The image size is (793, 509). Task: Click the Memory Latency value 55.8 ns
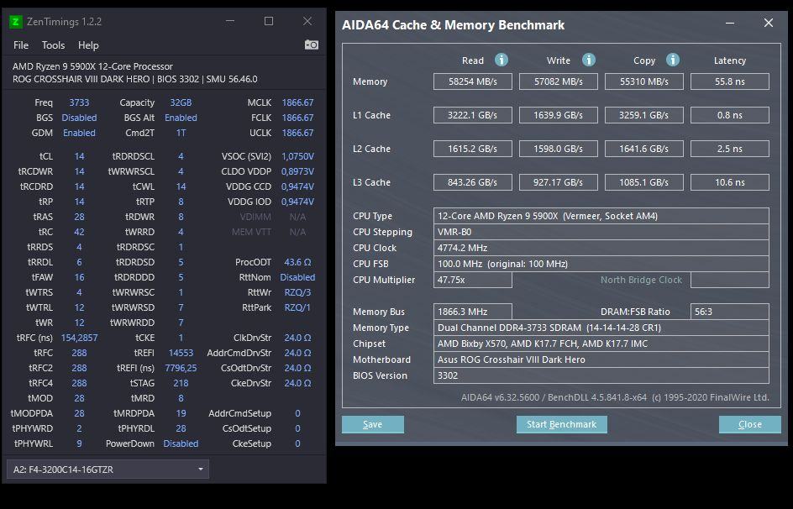point(730,81)
